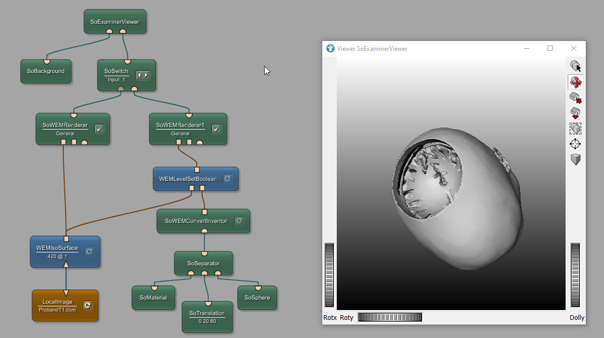Click the set home position icon
Image resolution: width=604 pixels, height=338 pixels.
click(575, 113)
